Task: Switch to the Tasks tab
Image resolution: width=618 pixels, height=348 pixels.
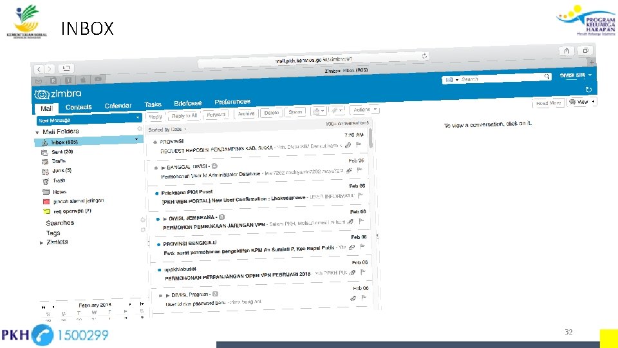Action: click(153, 104)
